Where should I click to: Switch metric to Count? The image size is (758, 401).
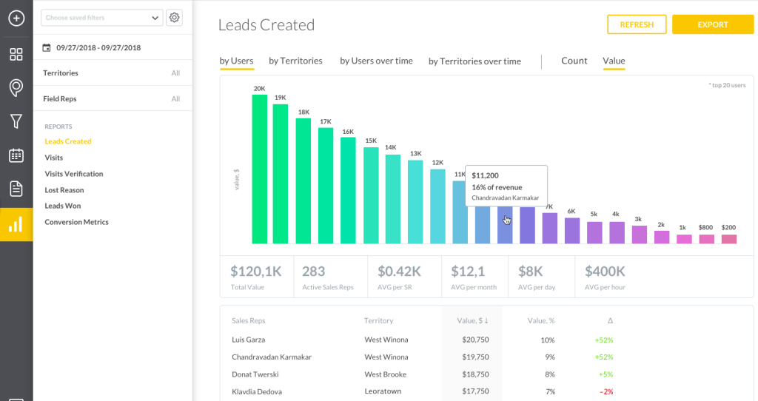tap(574, 61)
